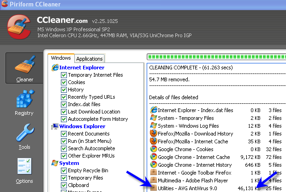Uncheck Temporary Internet Files
The width and height of the screenshot is (286, 192).
(x=64, y=75)
